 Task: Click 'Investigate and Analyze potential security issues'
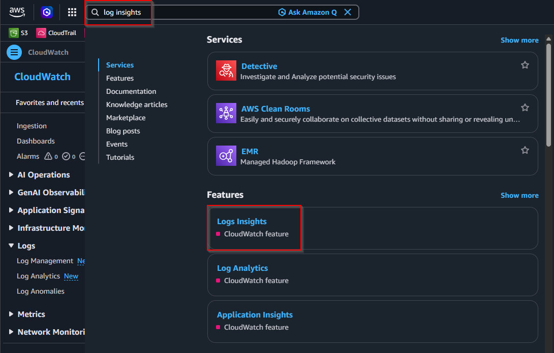tap(318, 77)
